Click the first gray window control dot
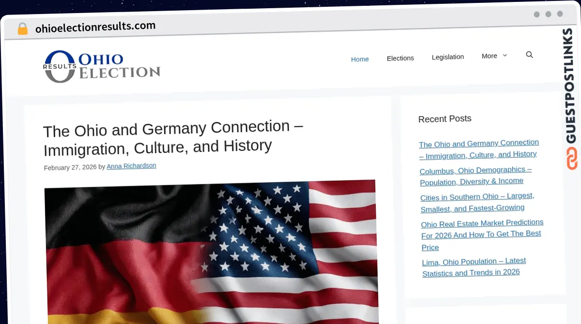Viewport: 581px width, 324px height. (536, 15)
